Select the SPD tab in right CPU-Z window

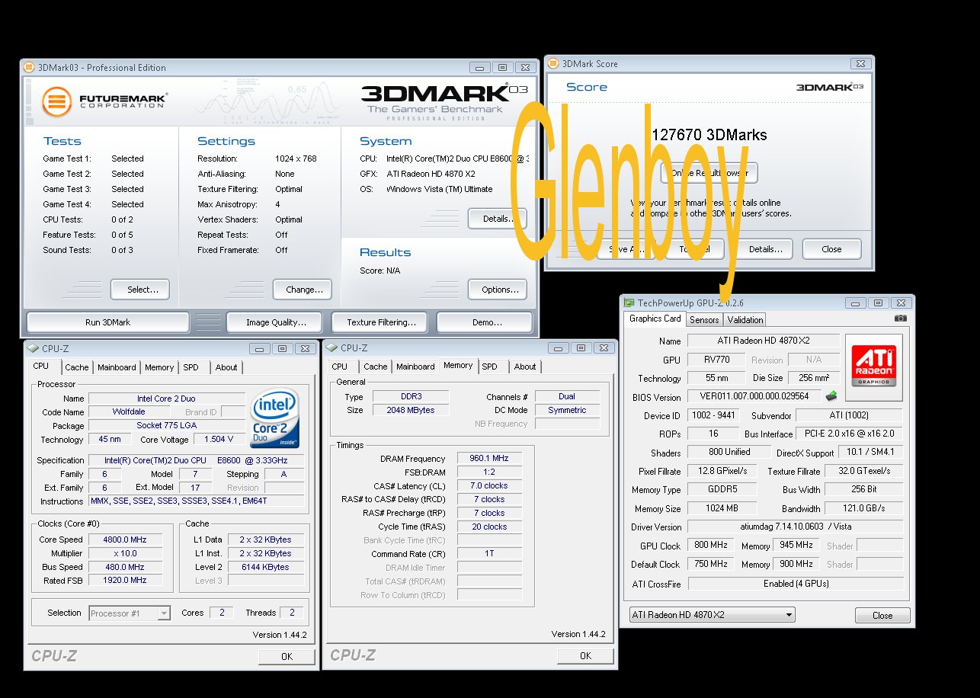pyautogui.click(x=490, y=367)
